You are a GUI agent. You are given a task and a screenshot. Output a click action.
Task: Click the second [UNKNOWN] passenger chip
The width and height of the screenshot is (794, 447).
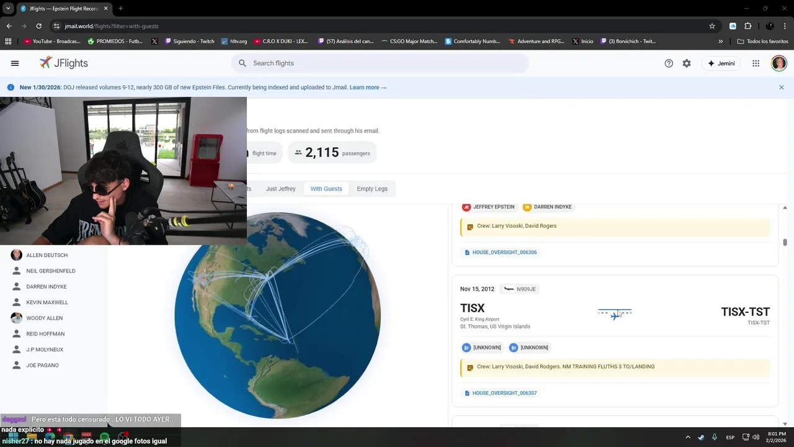pos(529,348)
